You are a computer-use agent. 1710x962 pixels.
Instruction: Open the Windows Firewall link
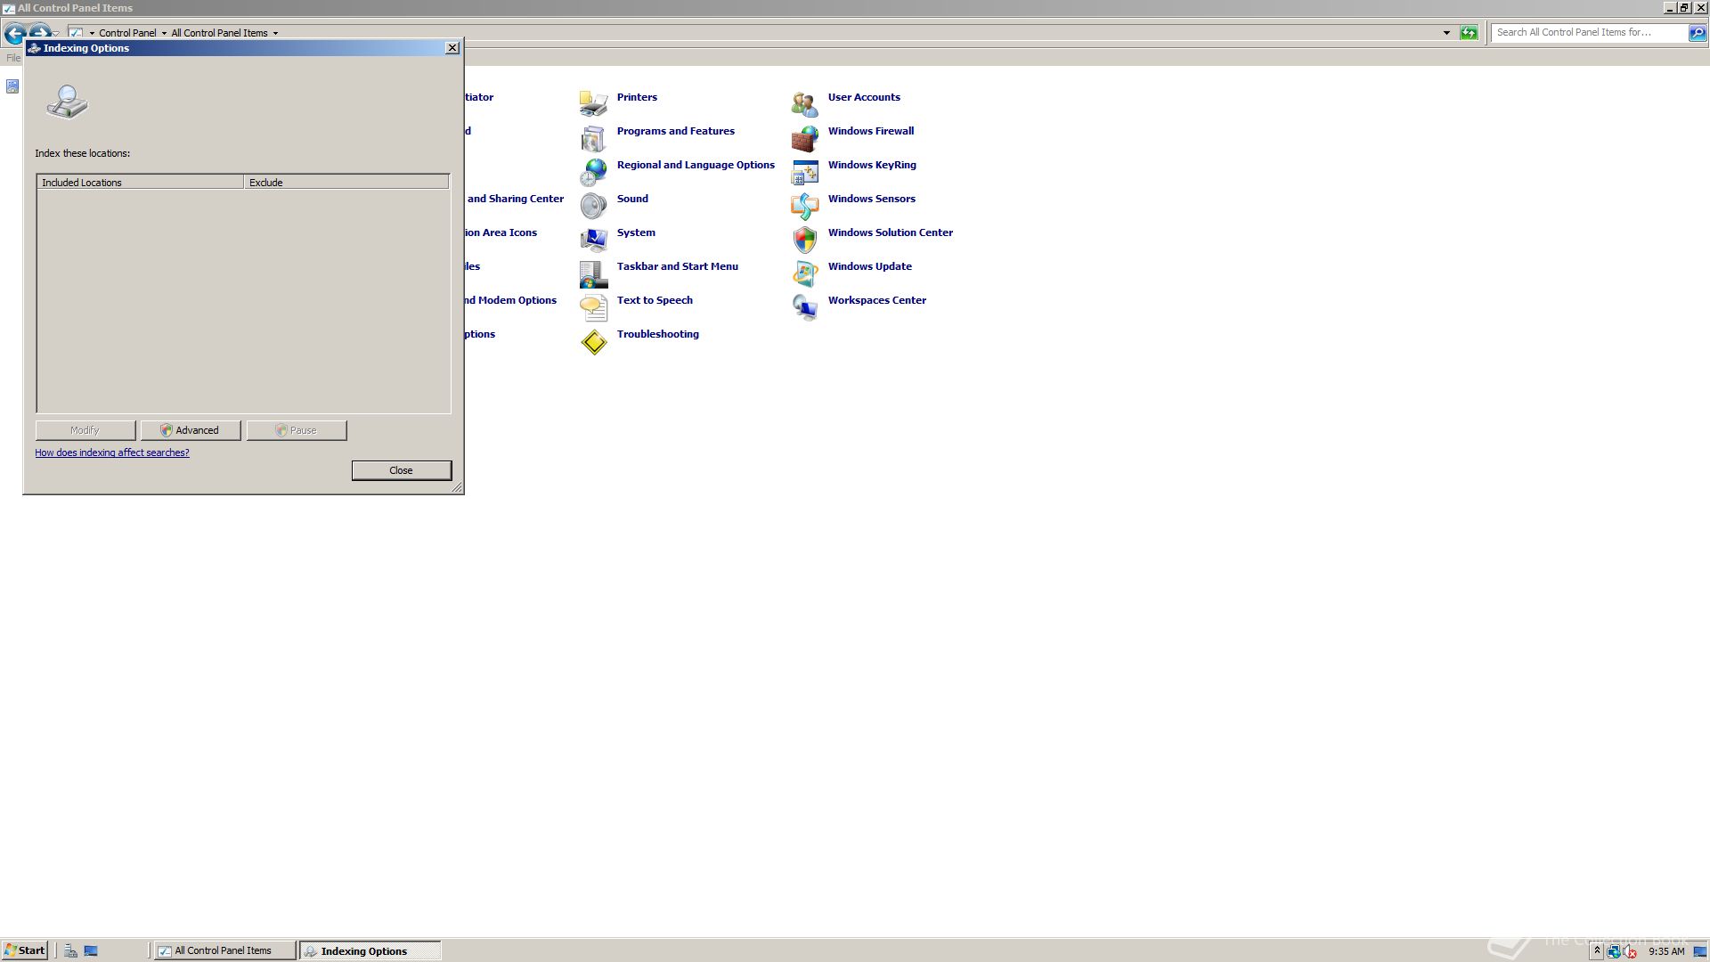pos(870,131)
